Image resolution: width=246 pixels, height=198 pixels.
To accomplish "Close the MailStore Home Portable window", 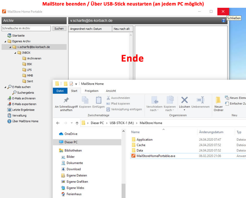I will [x=223, y=11].
